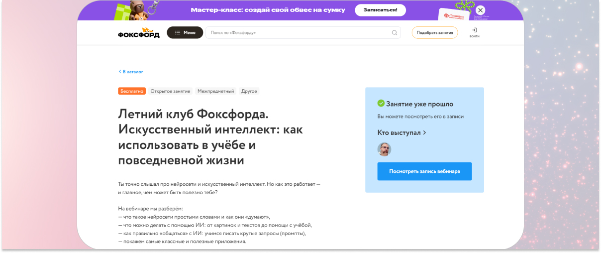The width and height of the screenshot is (601, 253).
Task: Select the Бесплатно tag
Action: click(x=132, y=91)
